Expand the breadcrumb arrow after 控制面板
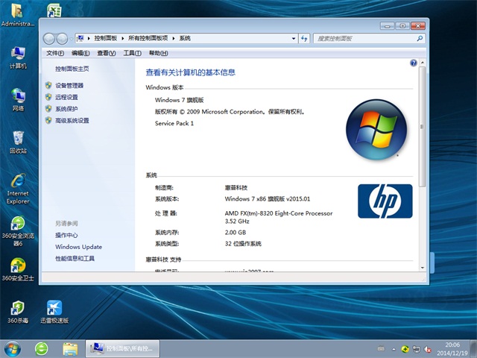Image resolution: width=477 pixels, height=358 pixels. click(124, 38)
